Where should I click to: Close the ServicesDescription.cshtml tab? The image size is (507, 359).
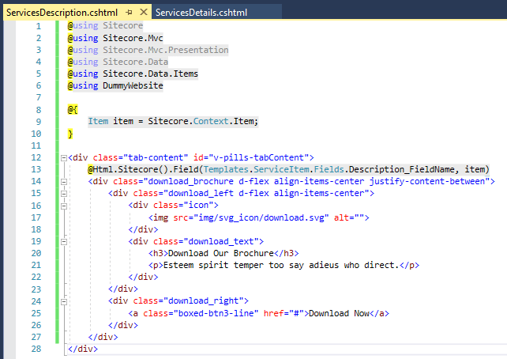point(142,13)
